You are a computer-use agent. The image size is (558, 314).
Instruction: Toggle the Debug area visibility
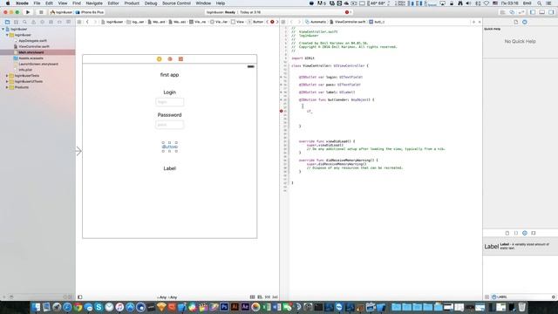coord(541,12)
